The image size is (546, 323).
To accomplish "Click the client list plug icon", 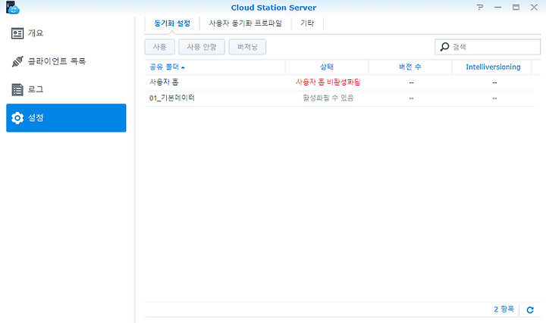I will click(17, 61).
